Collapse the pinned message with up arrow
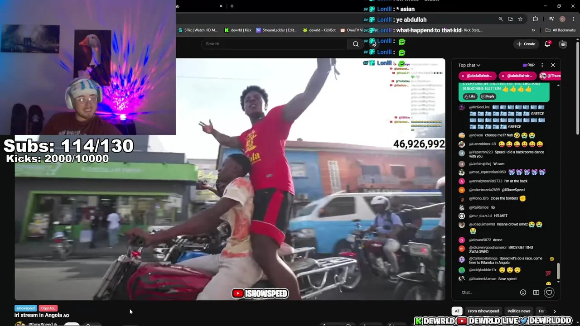 [x=558, y=86]
